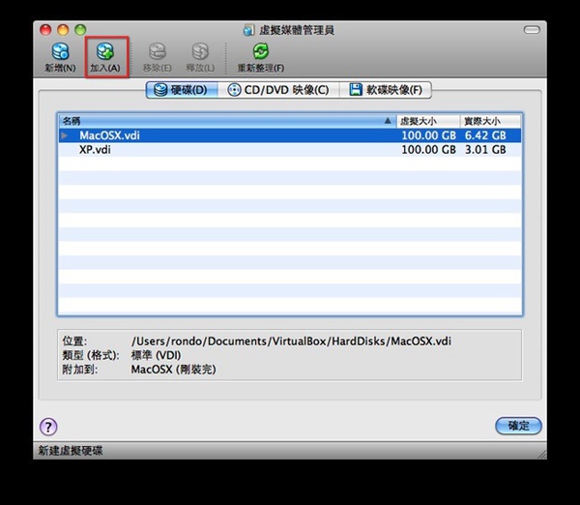Select the XP.vdi row
Screen dimensions: 580x505
[x=290, y=150]
